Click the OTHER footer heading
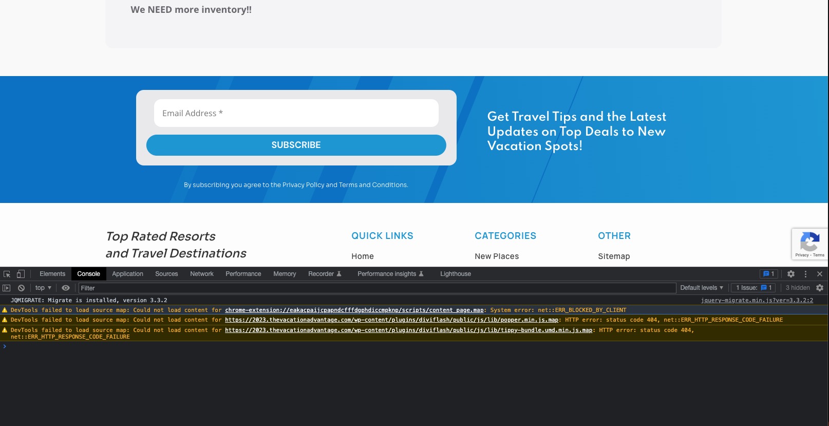Viewport: 829px width, 426px height. (x=614, y=236)
